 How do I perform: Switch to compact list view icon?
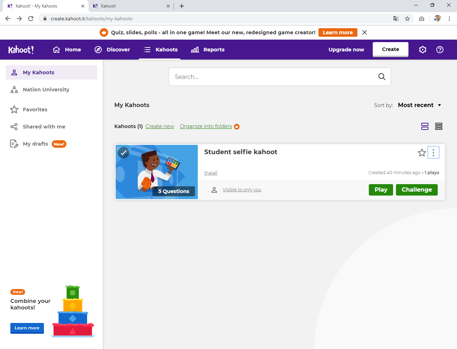tap(439, 126)
